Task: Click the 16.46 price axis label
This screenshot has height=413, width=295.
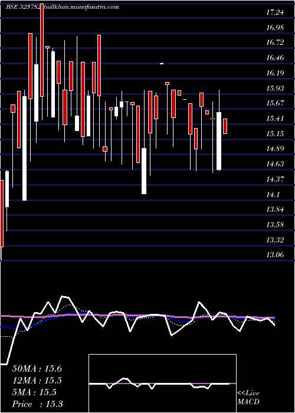Action: (x=275, y=58)
